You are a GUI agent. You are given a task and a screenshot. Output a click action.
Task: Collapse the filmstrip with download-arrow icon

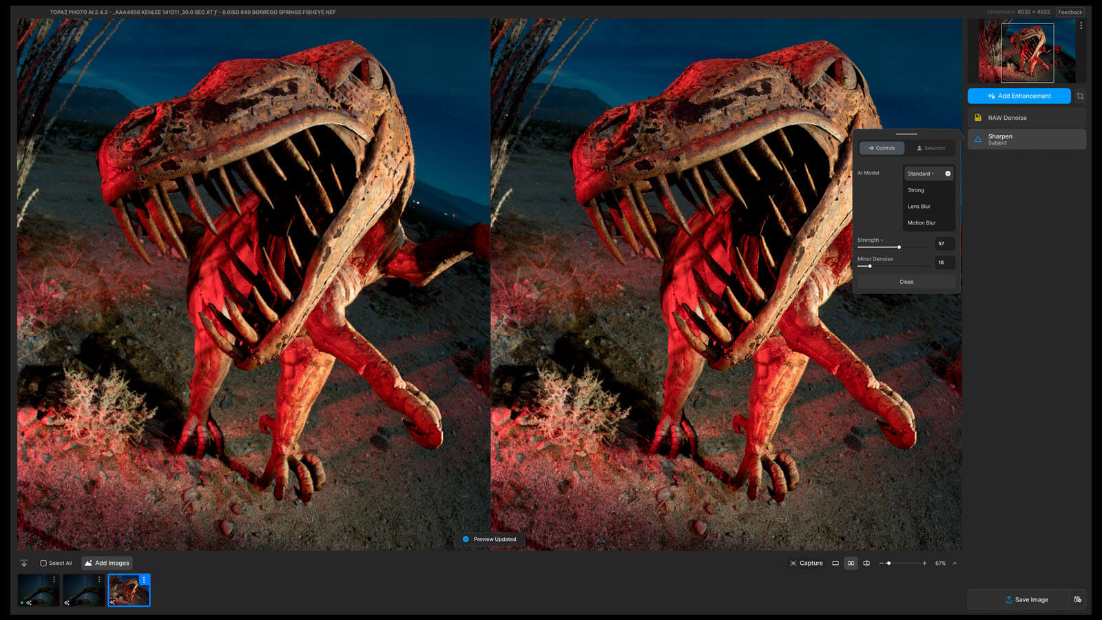(24, 564)
